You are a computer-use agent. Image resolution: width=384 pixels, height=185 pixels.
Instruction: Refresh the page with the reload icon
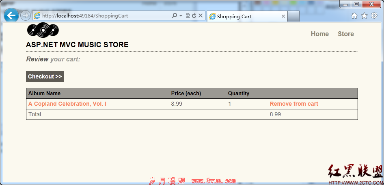[194, 16]
